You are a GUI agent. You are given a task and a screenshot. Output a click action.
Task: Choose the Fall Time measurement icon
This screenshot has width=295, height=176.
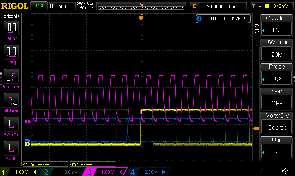[x=11, y=100]
